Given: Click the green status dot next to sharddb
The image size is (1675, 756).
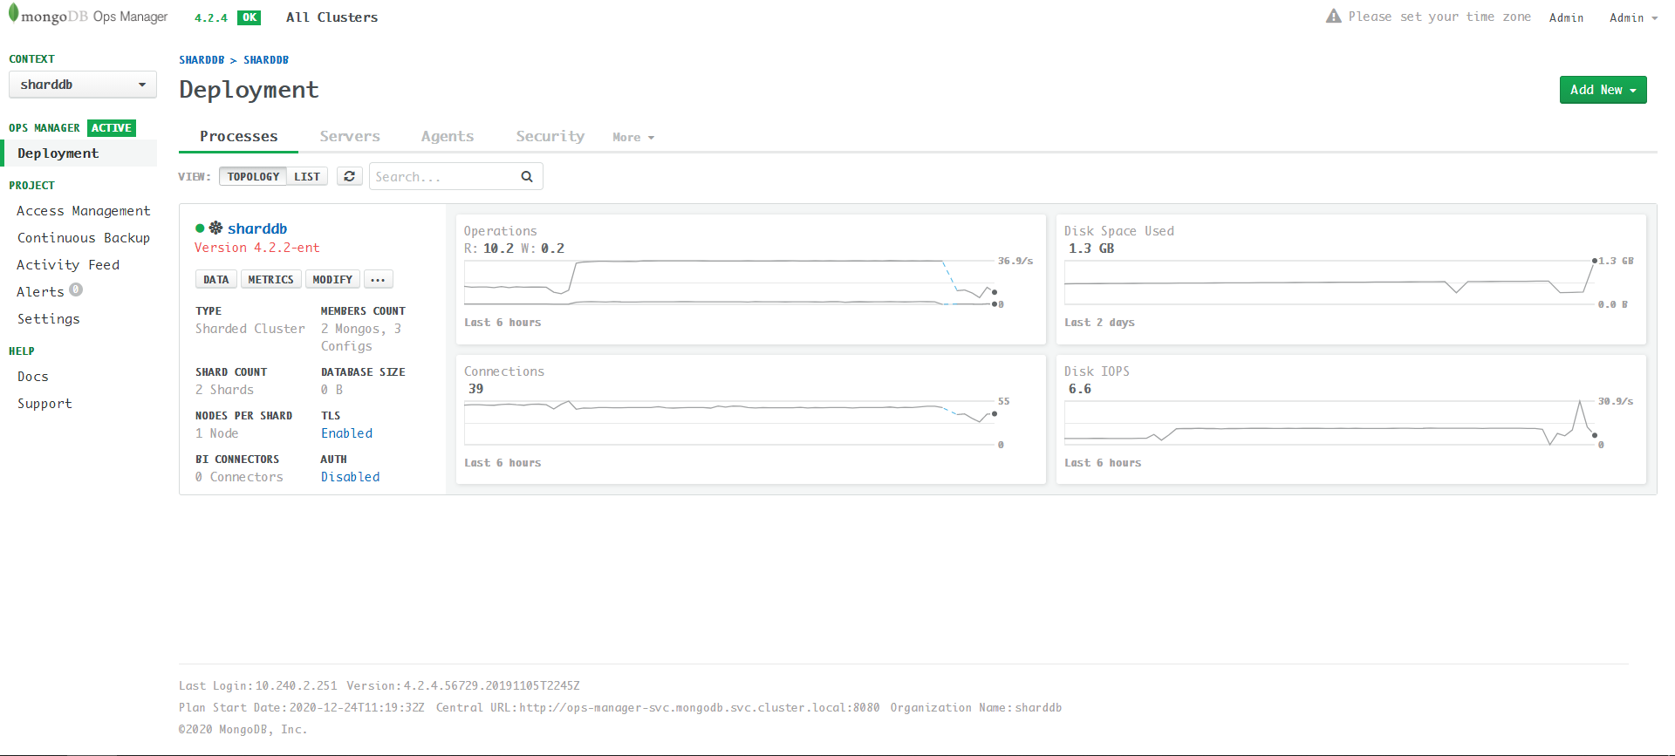Looking at the screenshot, I should pyautogui.click(x=200, y=228).
